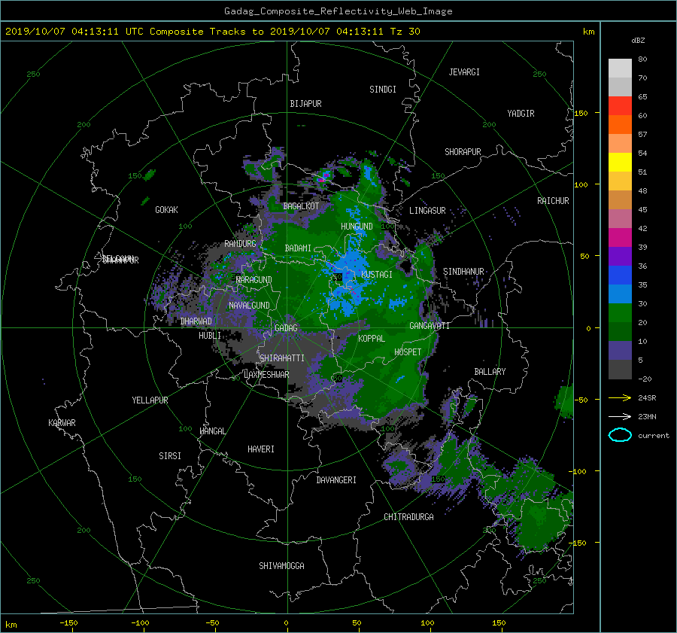Viewport: 677px width, 633px height.
Task: Click the CHITRADURGA city label
Action: coord(408,517)
